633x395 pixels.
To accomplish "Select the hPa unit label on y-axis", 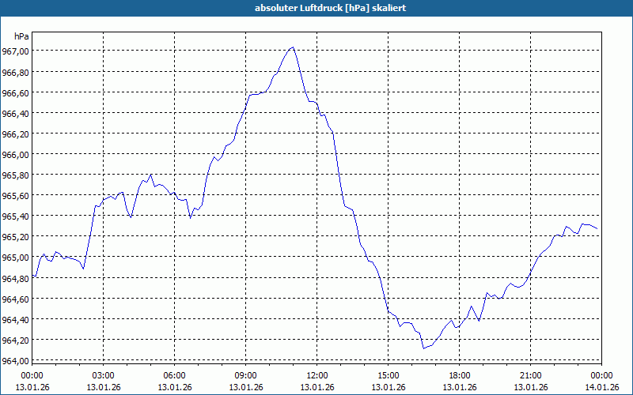I will pyautogui.click(x=21, y=36).
